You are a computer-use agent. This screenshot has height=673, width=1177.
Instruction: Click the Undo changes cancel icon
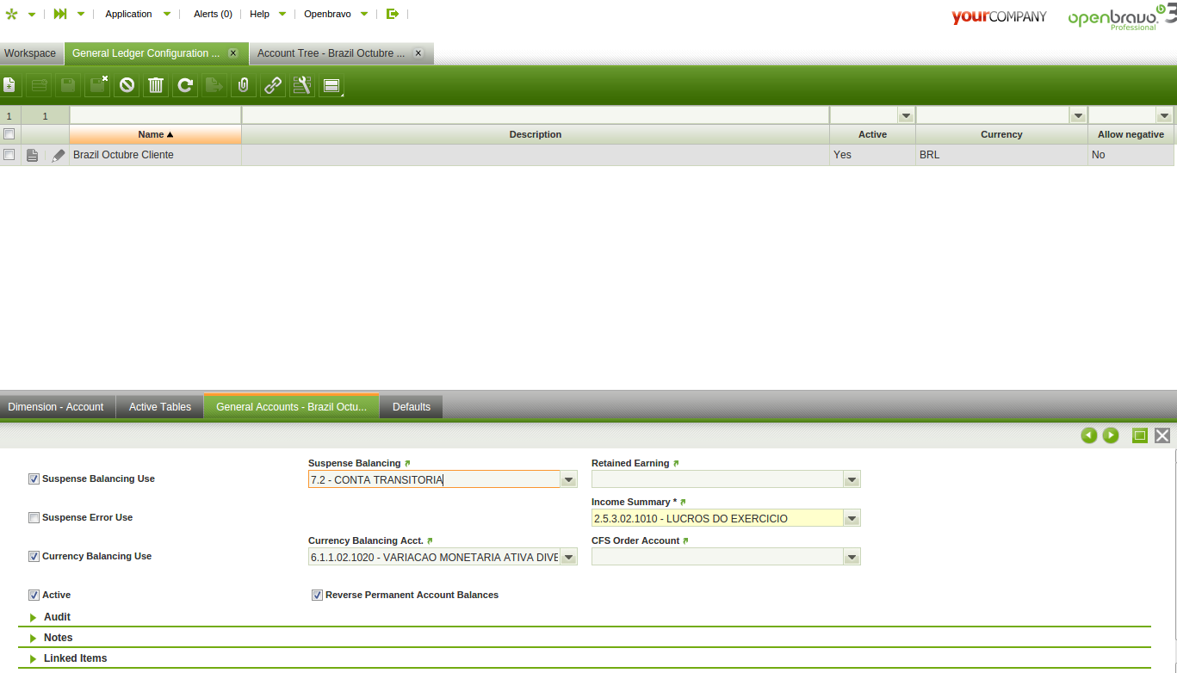[127, 85]
